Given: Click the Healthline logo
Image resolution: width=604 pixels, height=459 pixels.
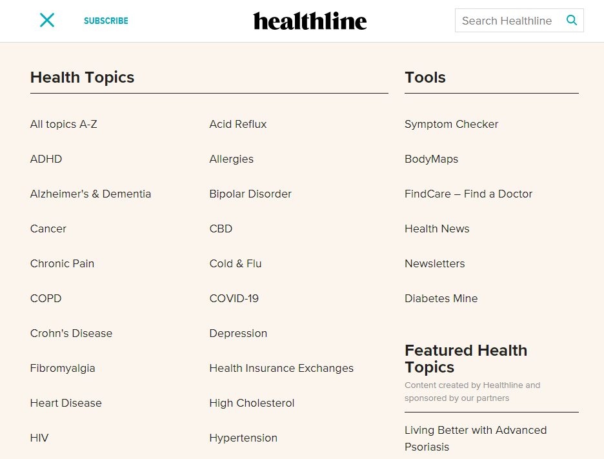Looking at the screenshot, I should tap(310, 21).
